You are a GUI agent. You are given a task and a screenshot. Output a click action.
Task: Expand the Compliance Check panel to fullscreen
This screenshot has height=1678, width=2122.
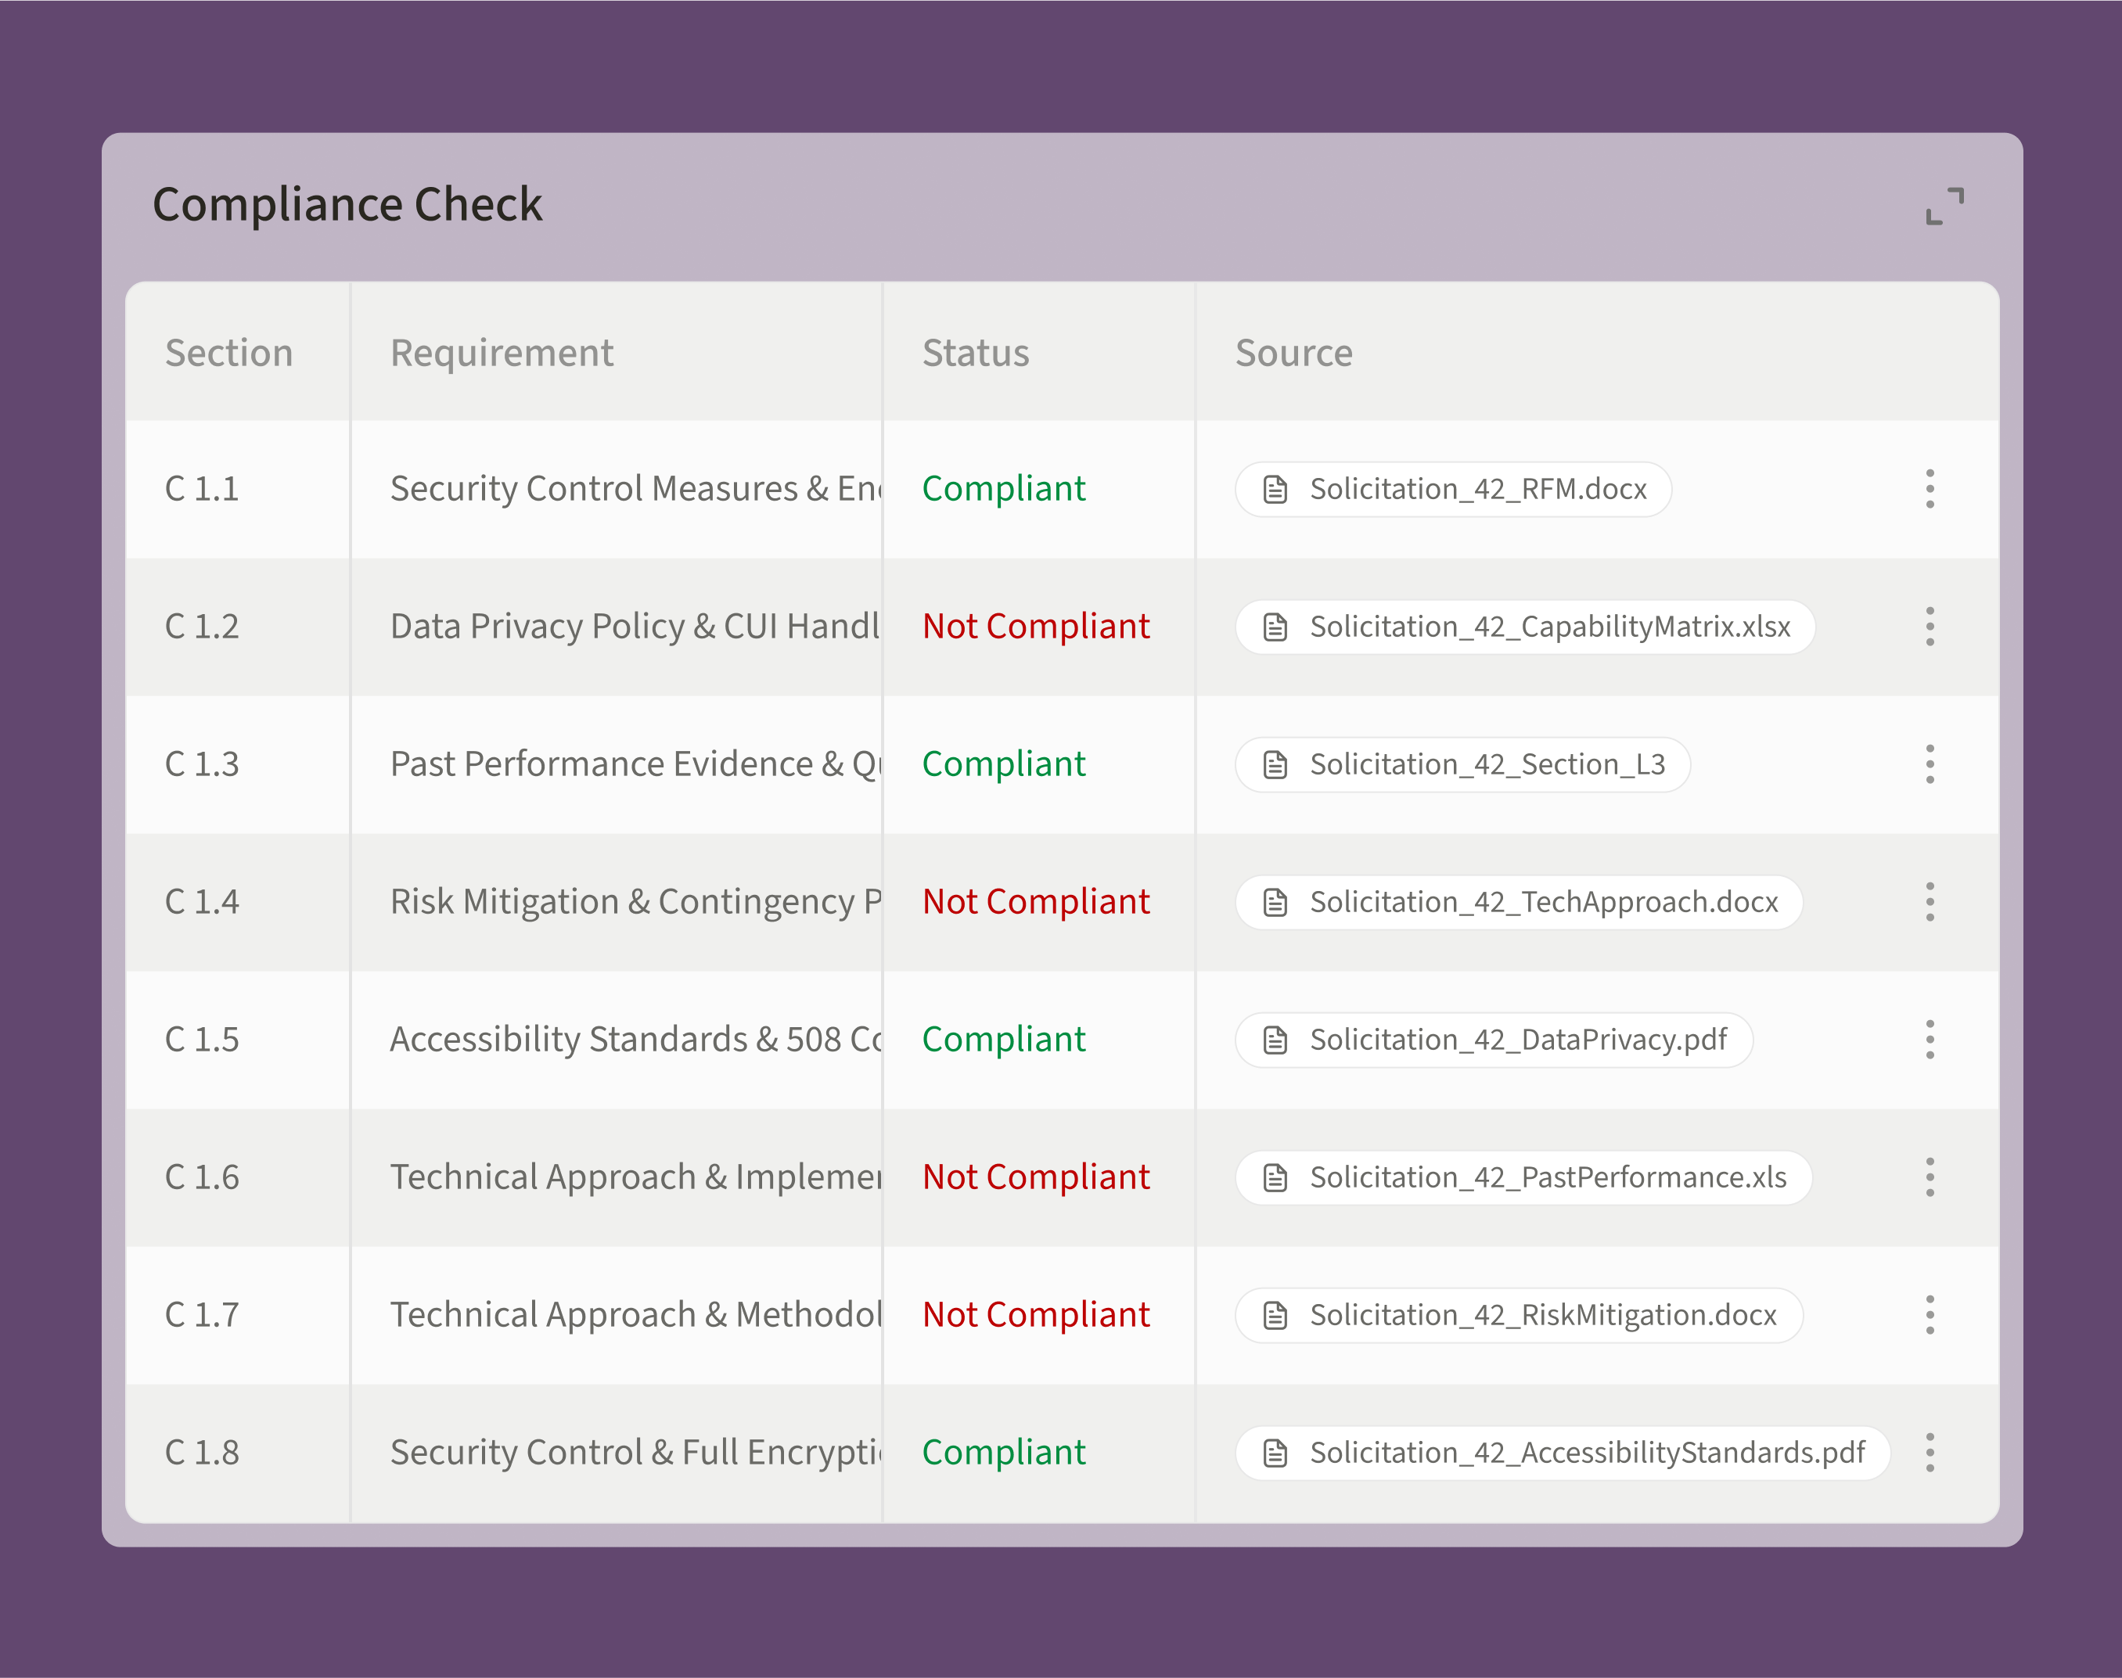click(x=1944, y=207)
